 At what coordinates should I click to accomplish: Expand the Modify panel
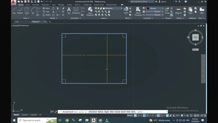click(x=53, y=18)
